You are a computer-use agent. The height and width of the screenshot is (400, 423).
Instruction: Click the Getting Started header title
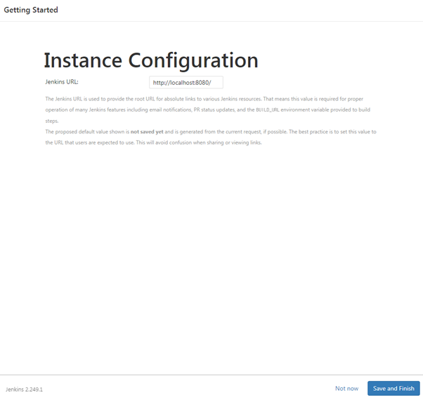pos(31,10)
